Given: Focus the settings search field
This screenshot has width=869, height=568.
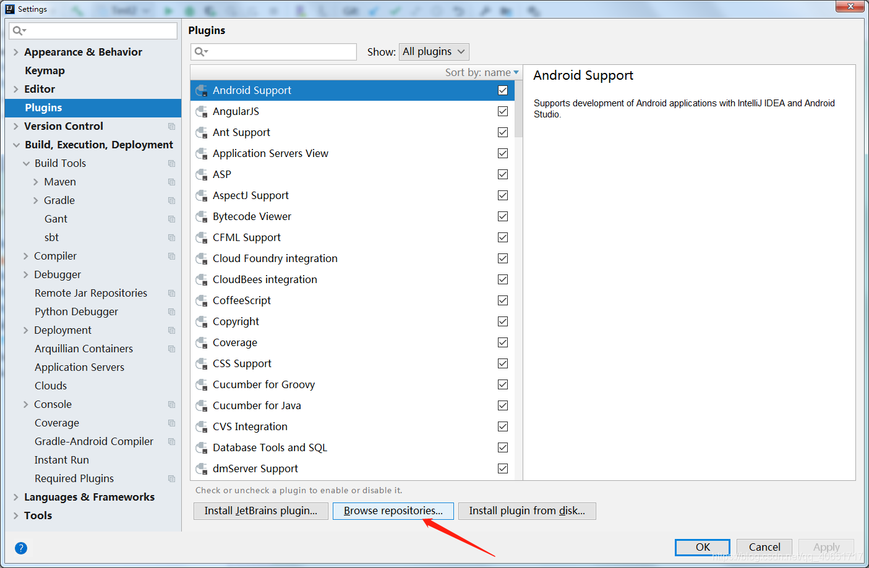Looking at the screenshot, I should click(93, 30).
